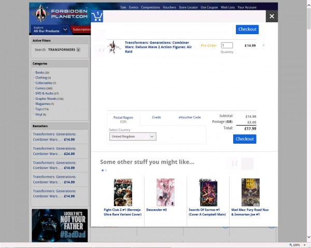Open Descender #3 cover image
Viewport: 311px width, 248px height.
click(165, 192)
